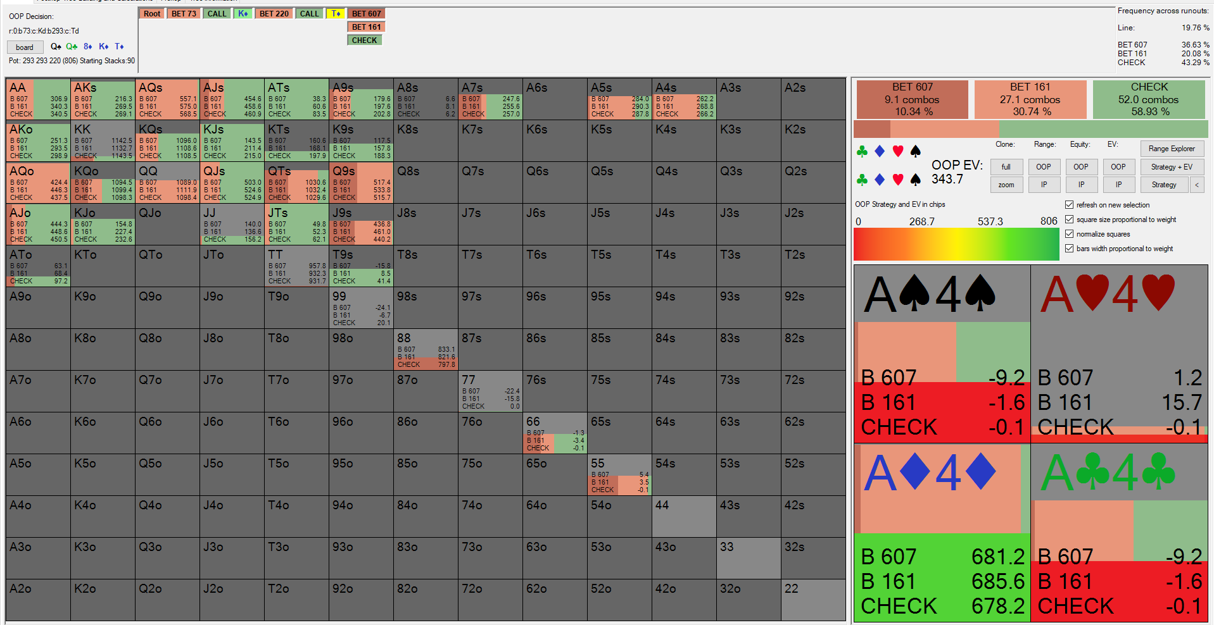The width and height of the screenshot is (1214, 625).
Task: Uncheck refresh on new selection
Action: coord(1070,205)
